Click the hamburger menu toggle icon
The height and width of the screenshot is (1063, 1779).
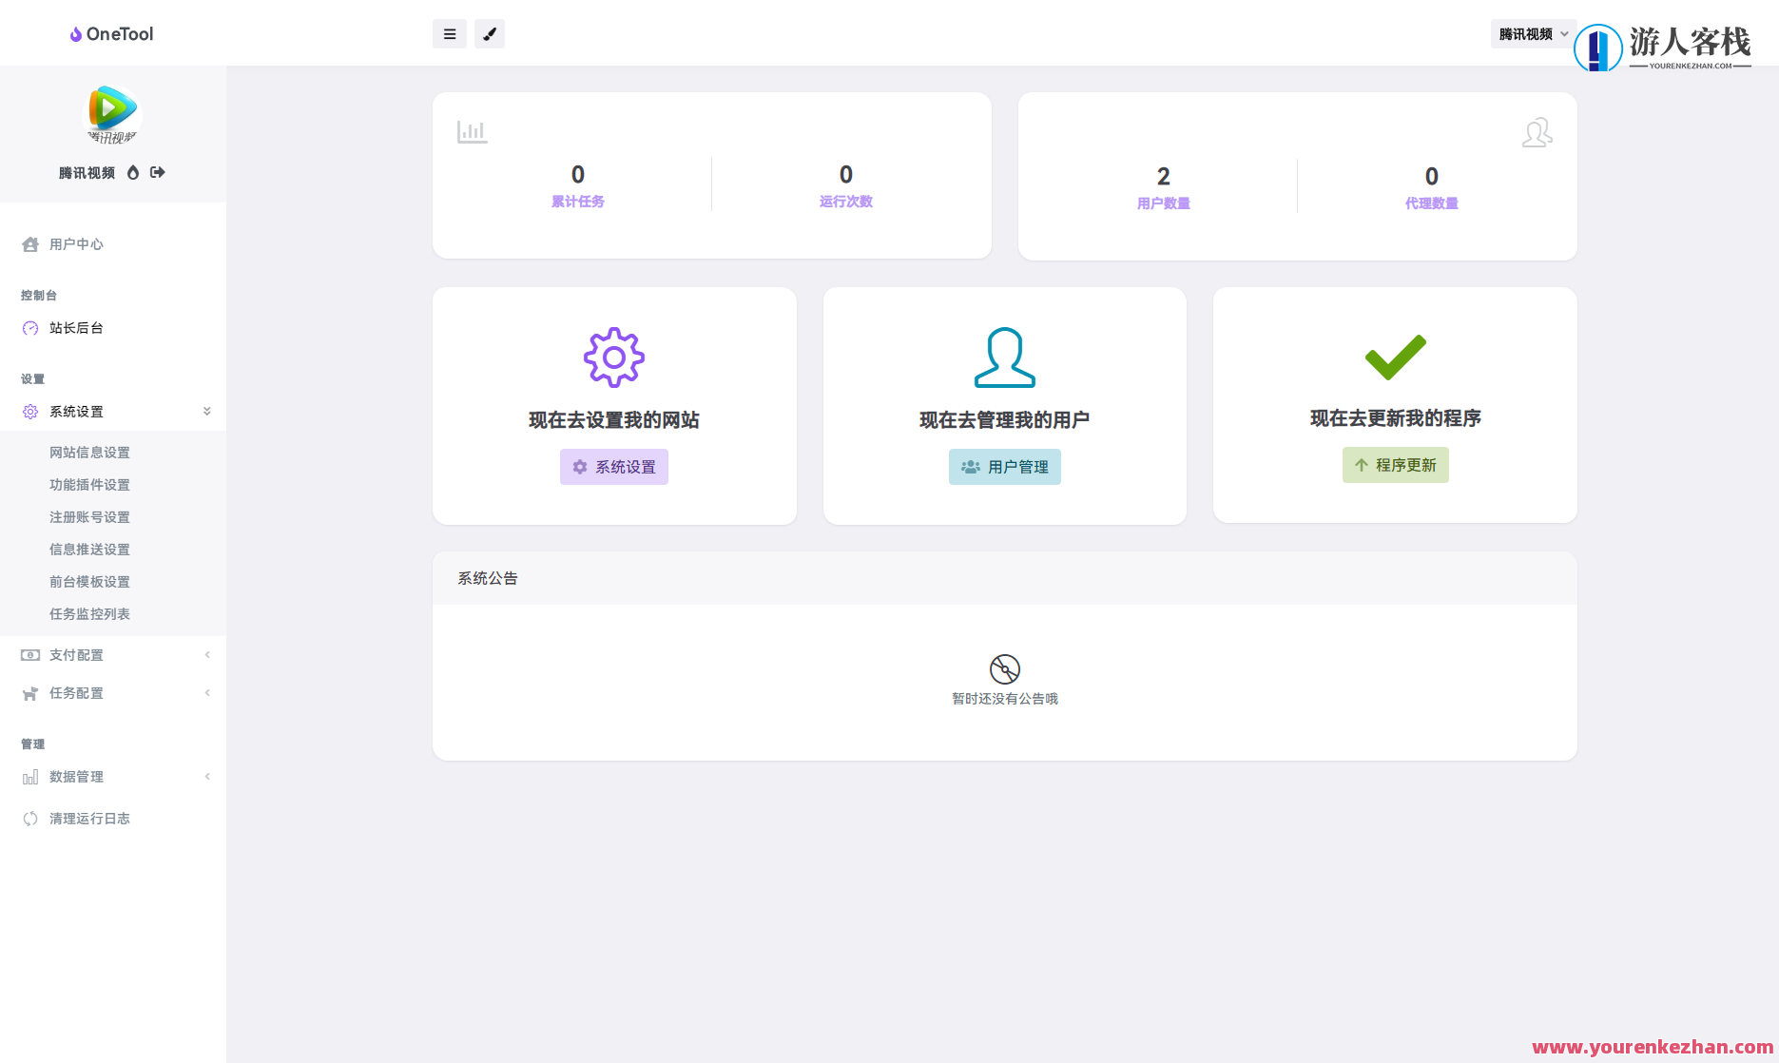pos(450,34)
